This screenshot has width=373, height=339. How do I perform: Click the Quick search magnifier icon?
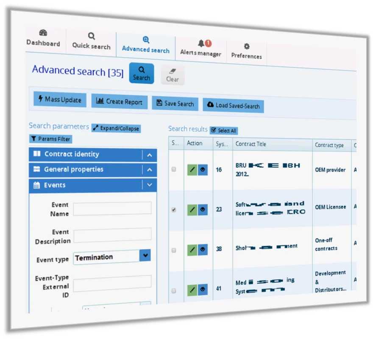click(92, 36)
